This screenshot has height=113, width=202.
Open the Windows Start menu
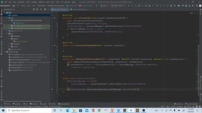(x=3, y=110)
